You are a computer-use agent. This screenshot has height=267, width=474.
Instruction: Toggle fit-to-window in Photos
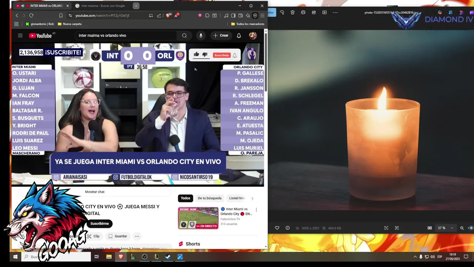point(430,228)
